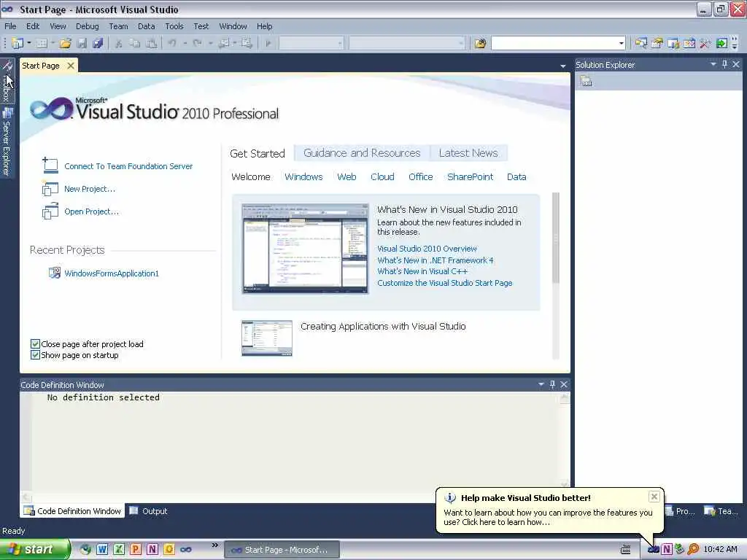Click the Start Page toolbar icon
Screen dimensions: 747x560
coord(689,43)
